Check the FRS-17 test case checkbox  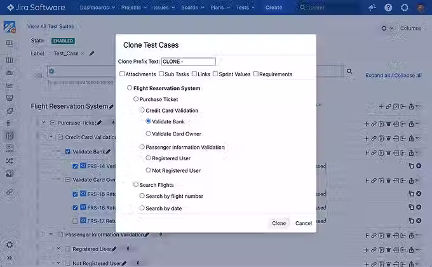click(75, 221)
